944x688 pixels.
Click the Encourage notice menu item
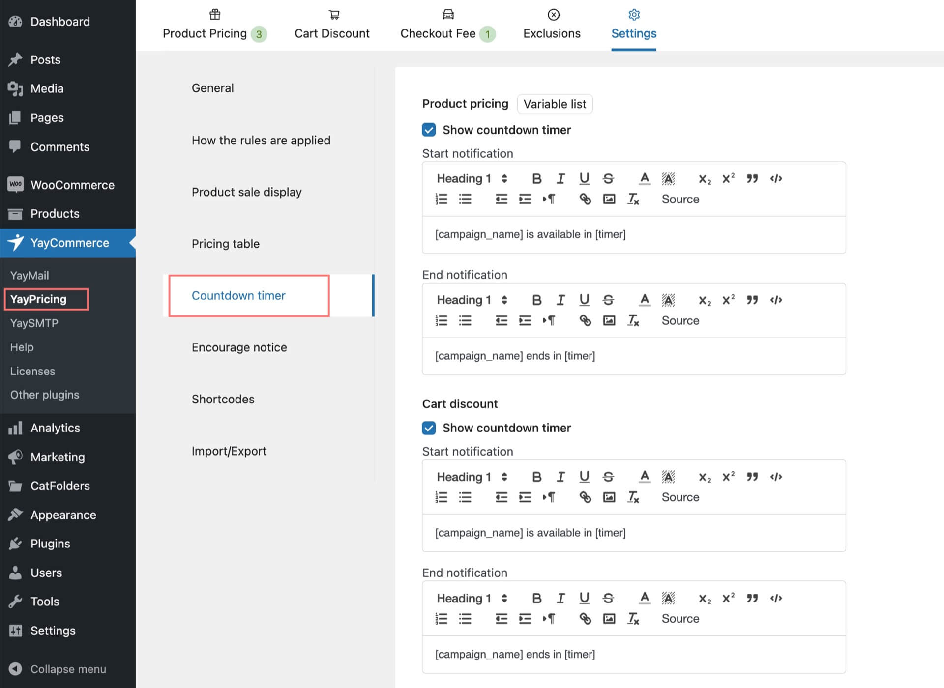(x=239, y=346)
